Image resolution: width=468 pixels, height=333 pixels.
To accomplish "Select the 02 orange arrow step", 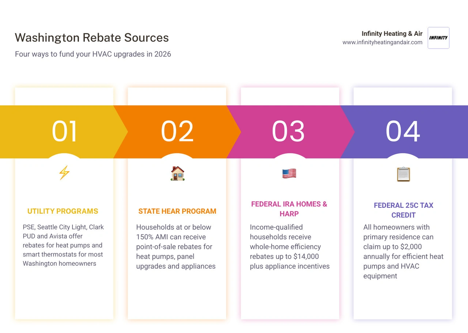I will pyautogui.click(x=177, y=132).
